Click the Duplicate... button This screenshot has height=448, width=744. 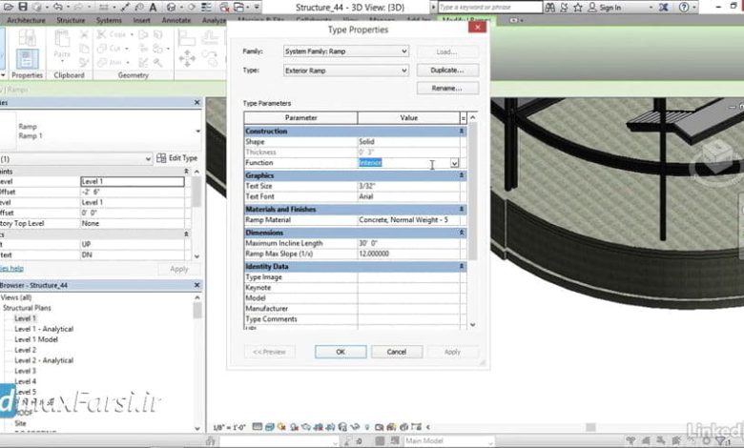coord(447,71)
